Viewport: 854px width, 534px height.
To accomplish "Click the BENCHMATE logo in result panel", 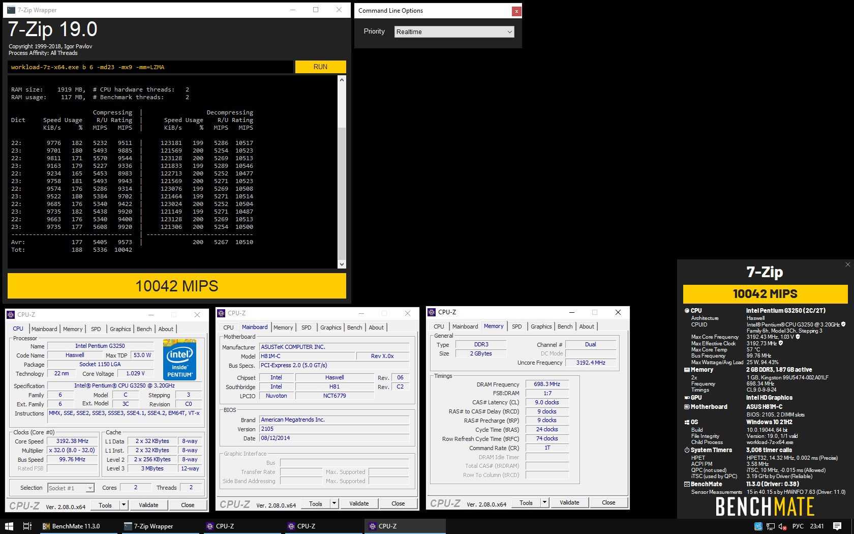I will click(765, 507).
